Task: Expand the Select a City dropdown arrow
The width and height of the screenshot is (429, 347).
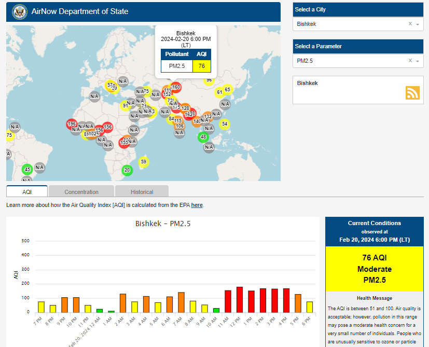Action: tap(418, 24)
